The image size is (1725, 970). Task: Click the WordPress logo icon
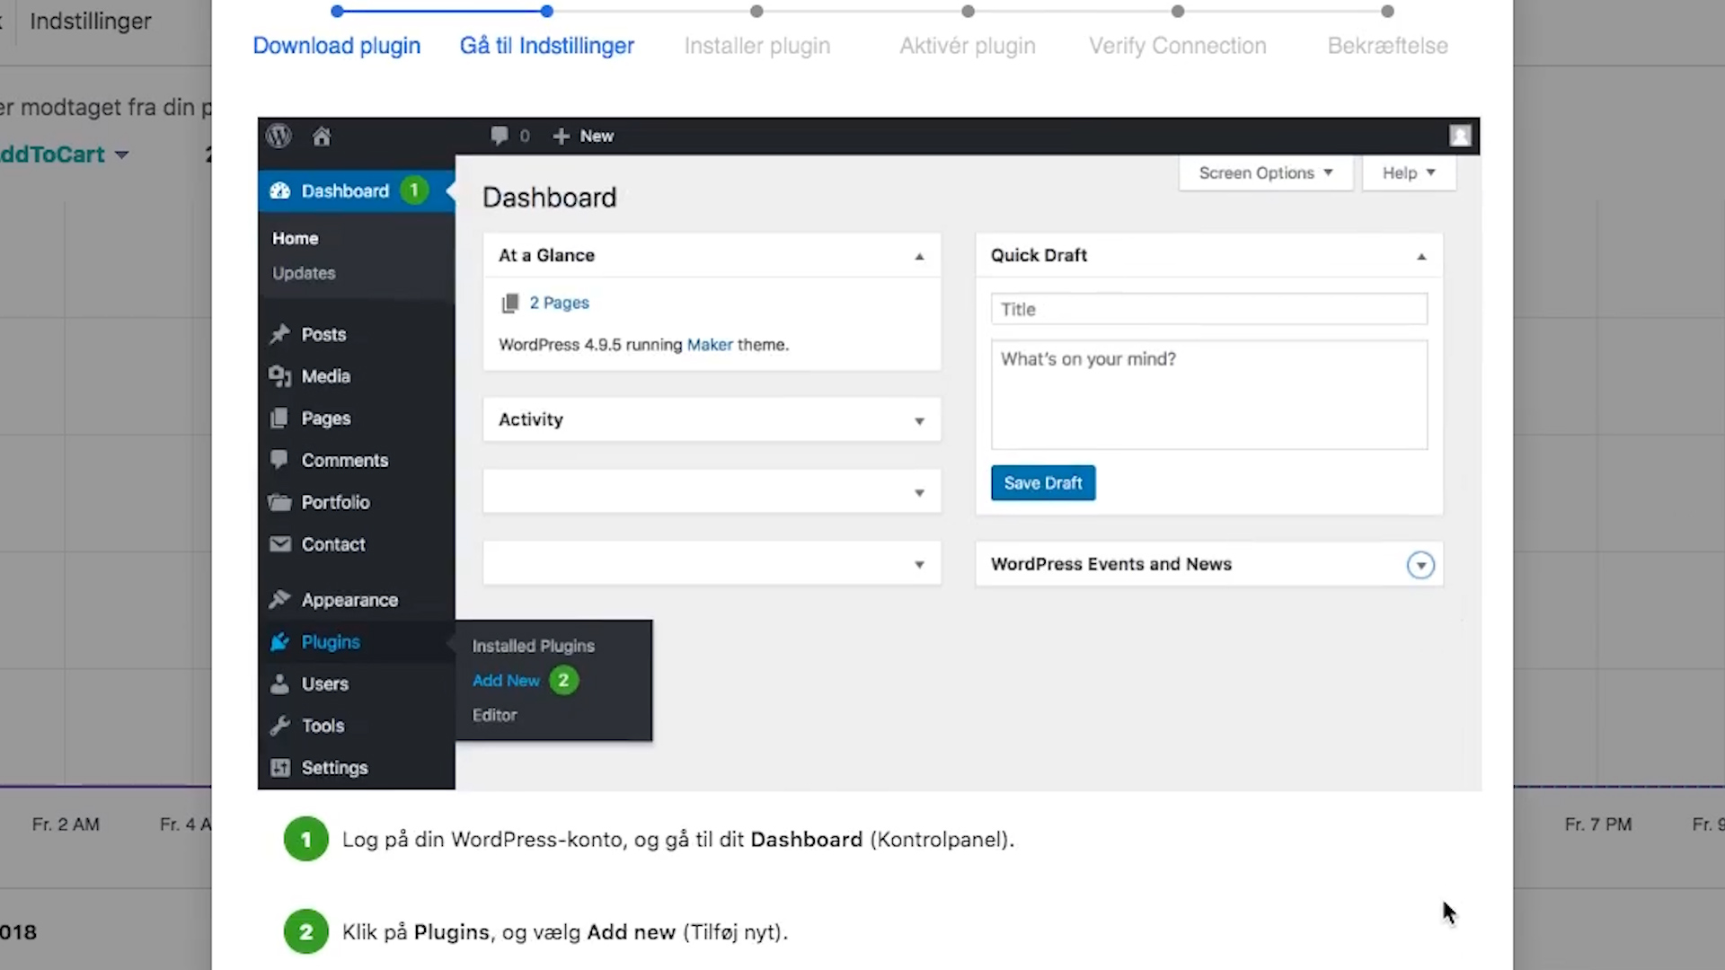click(x=279, y=136)
